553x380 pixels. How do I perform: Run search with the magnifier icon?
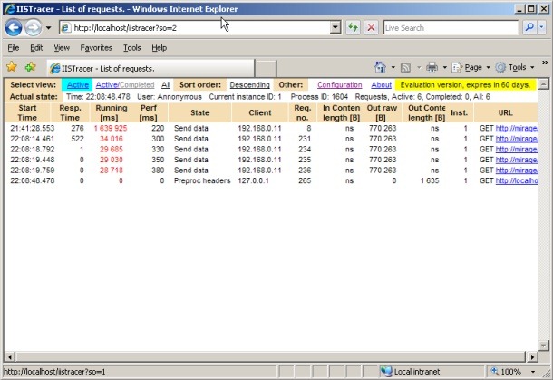point(529,27)
